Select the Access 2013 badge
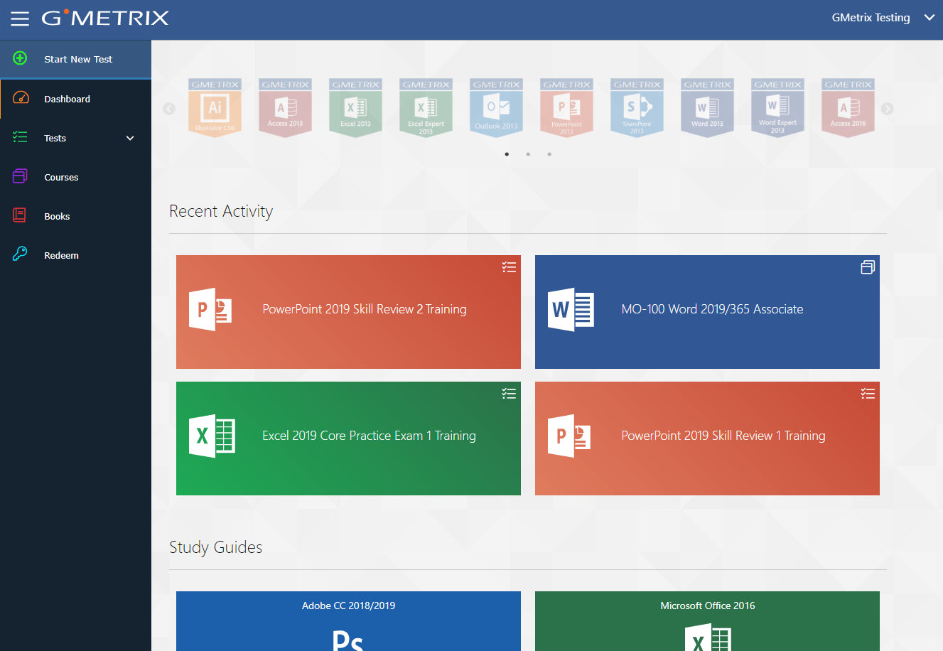The width and height of the screenshot is (943, 651). [x=285, y=107]
